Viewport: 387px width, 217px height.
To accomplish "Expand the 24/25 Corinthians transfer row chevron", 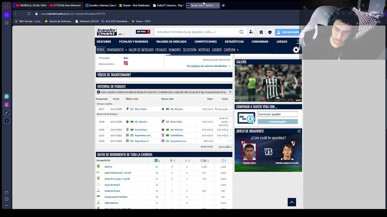I will tap(231, 130).
